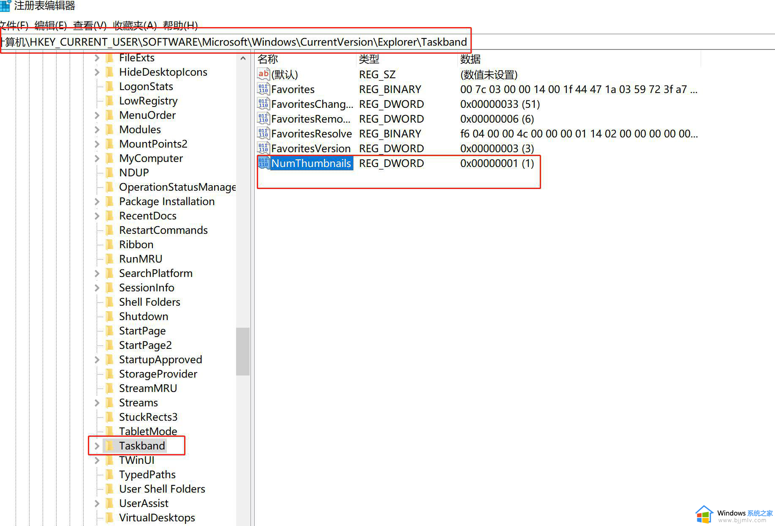Image resolution: width=775 pixels, height=526 pixels.
Task: Click the folder icon next to StuckRects3
Action: (x=109, y=417)
